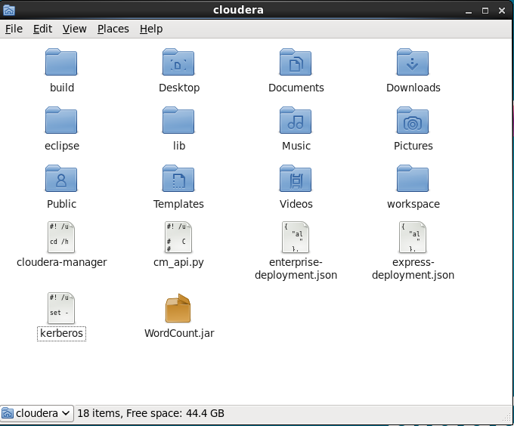
Task: Select the WordCount.jar package icon
Action: (178, 308)
